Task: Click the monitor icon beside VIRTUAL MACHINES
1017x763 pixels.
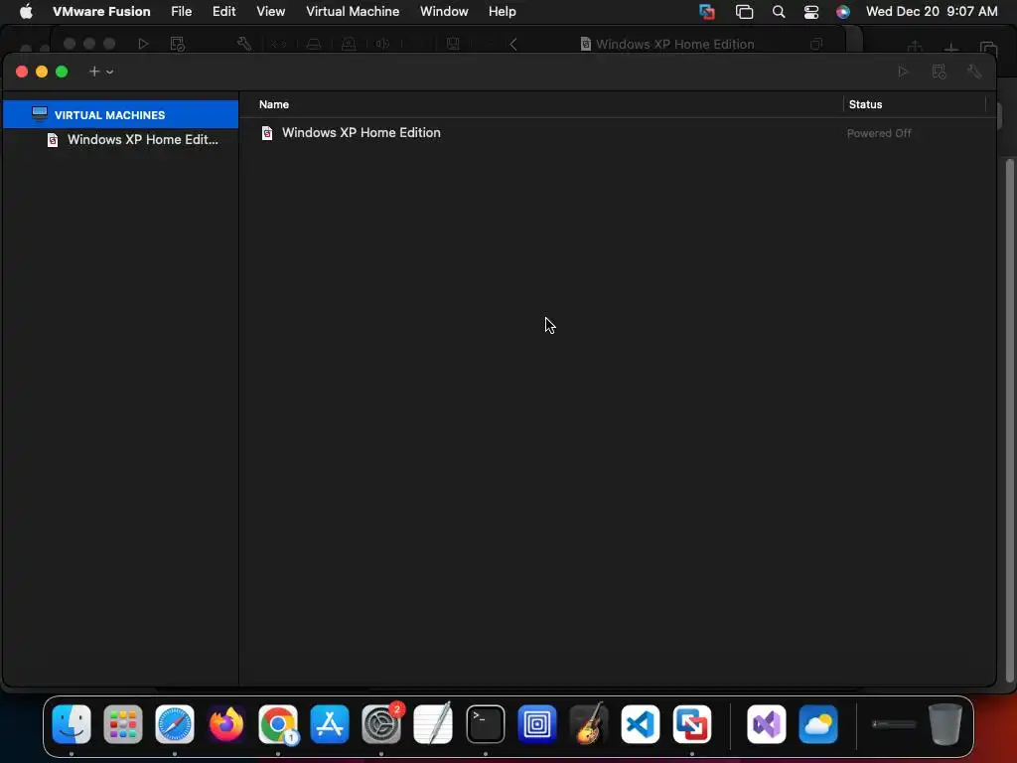Action: [x=40, y=114]
